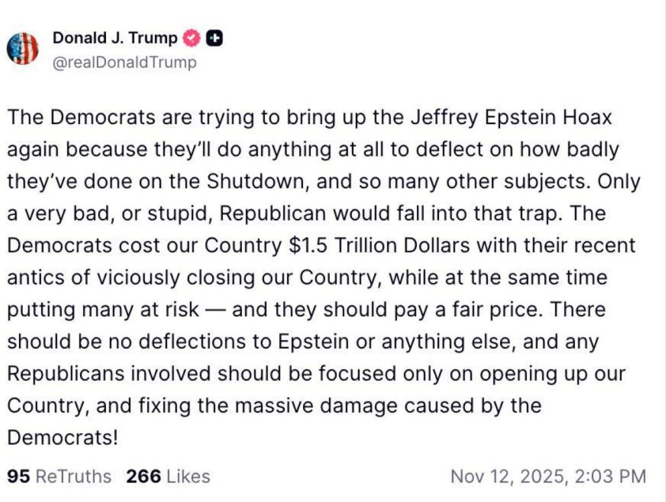Click the Truth+ plus badge icon

coord(215,38)
